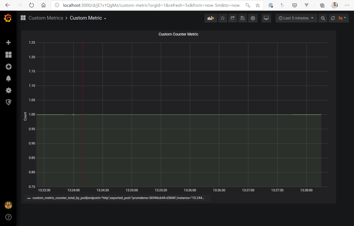Open the Dashboards grid icon in sidebar

(x=9, y=55)
